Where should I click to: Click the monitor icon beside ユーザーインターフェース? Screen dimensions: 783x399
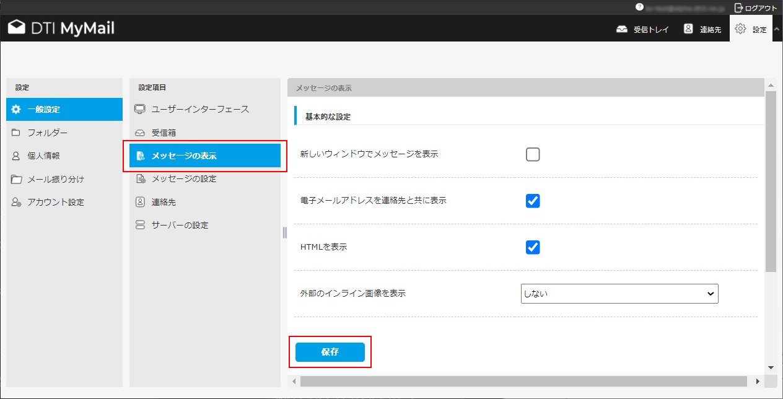(x=140, y=109)
